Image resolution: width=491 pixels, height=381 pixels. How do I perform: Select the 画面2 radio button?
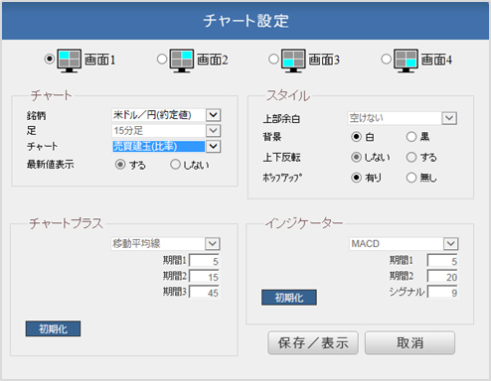[x=162, y=60]
